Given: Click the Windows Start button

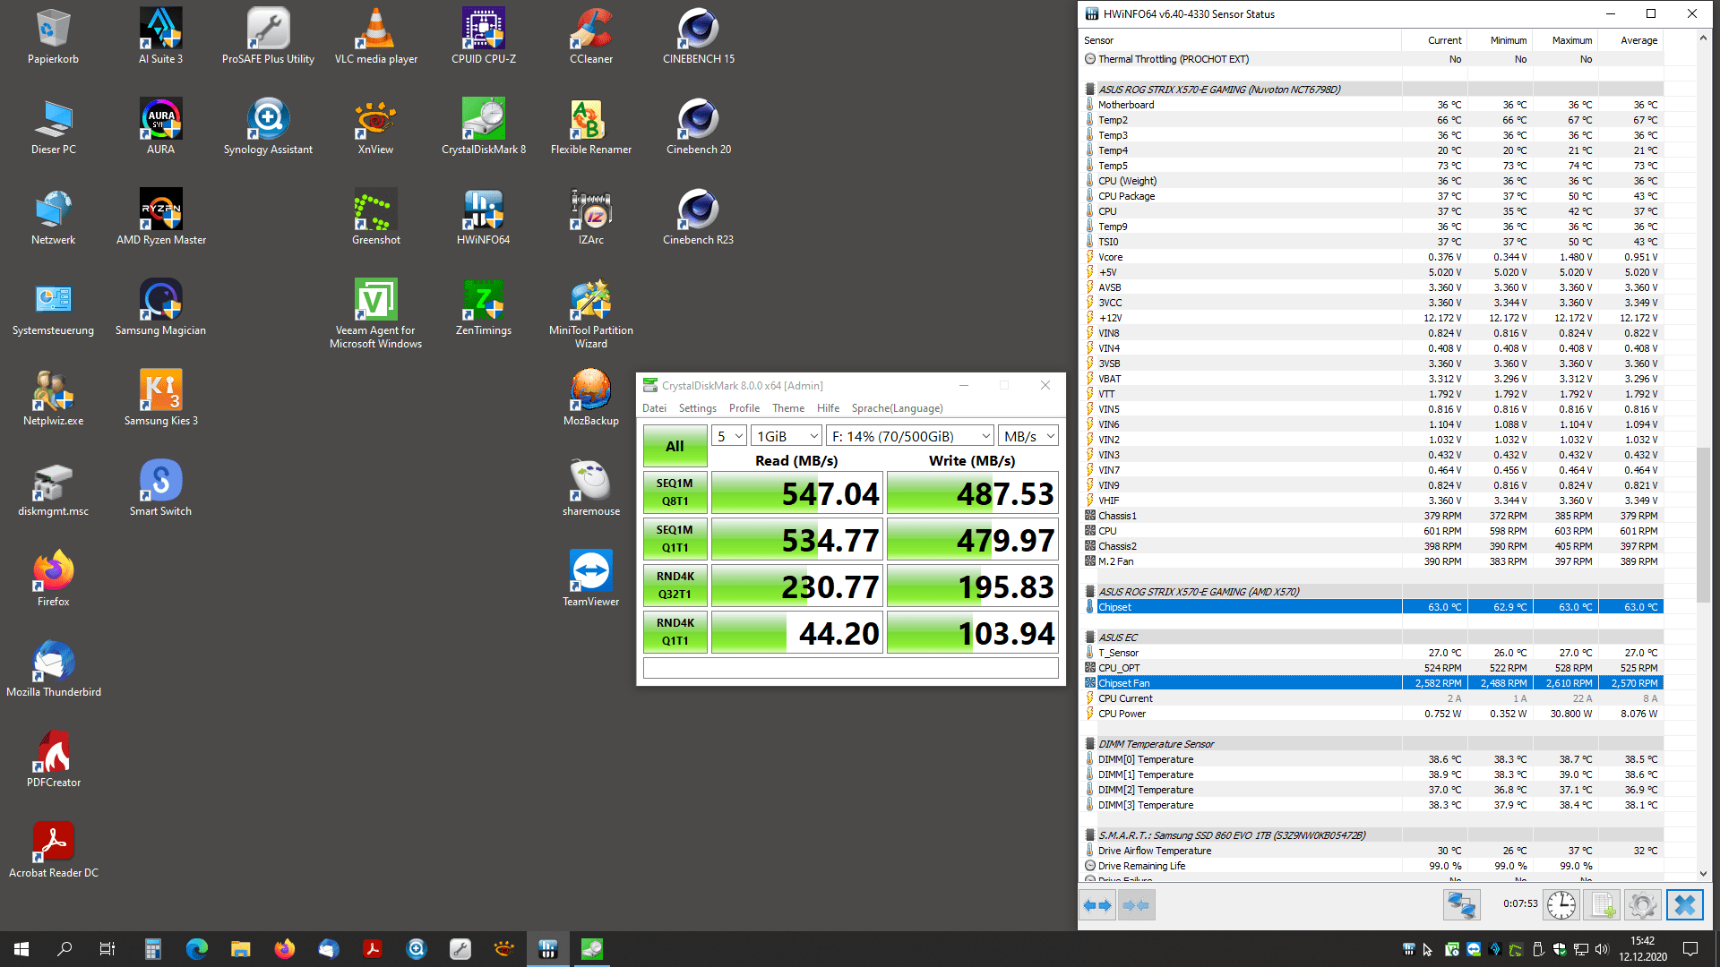Looking at the screenshot, I should [x=21, y=949].
